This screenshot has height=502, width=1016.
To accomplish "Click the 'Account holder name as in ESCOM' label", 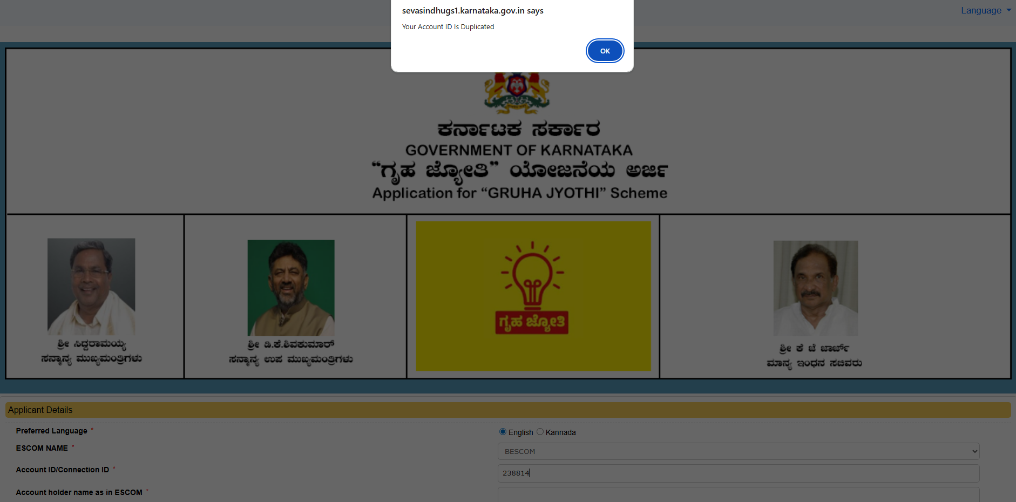I will (79, 492).
